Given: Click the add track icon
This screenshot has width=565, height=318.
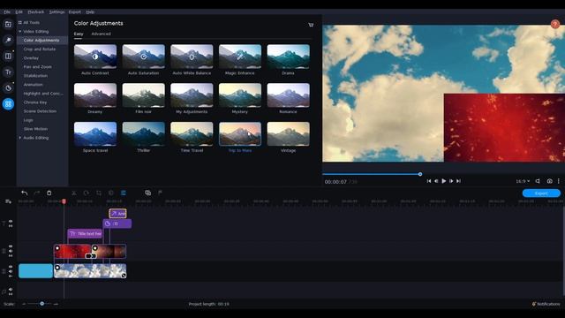Looking at the screenshot, I should coord(8,201).
